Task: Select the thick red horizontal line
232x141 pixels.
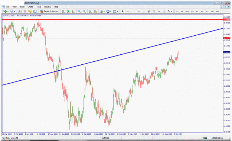Action: click(112, 20)
